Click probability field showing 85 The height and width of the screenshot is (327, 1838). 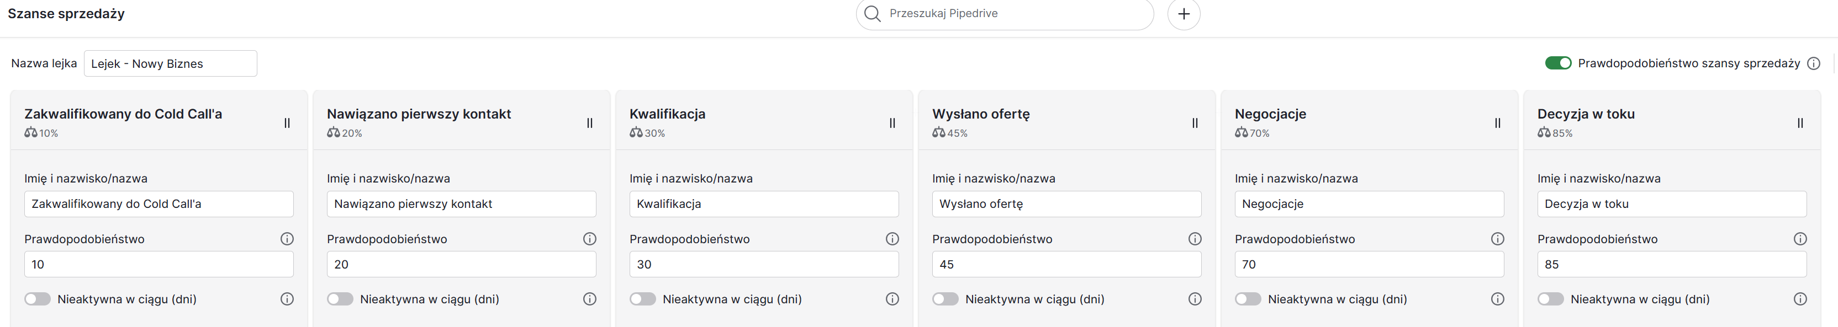[x=1671, y=264]
